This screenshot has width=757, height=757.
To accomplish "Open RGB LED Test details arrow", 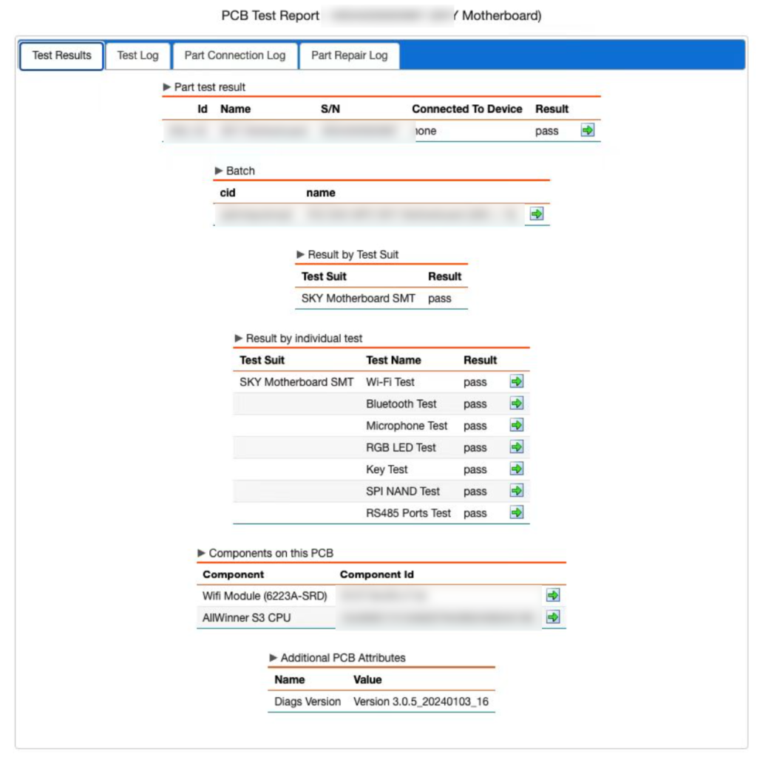I will (517, 447).
